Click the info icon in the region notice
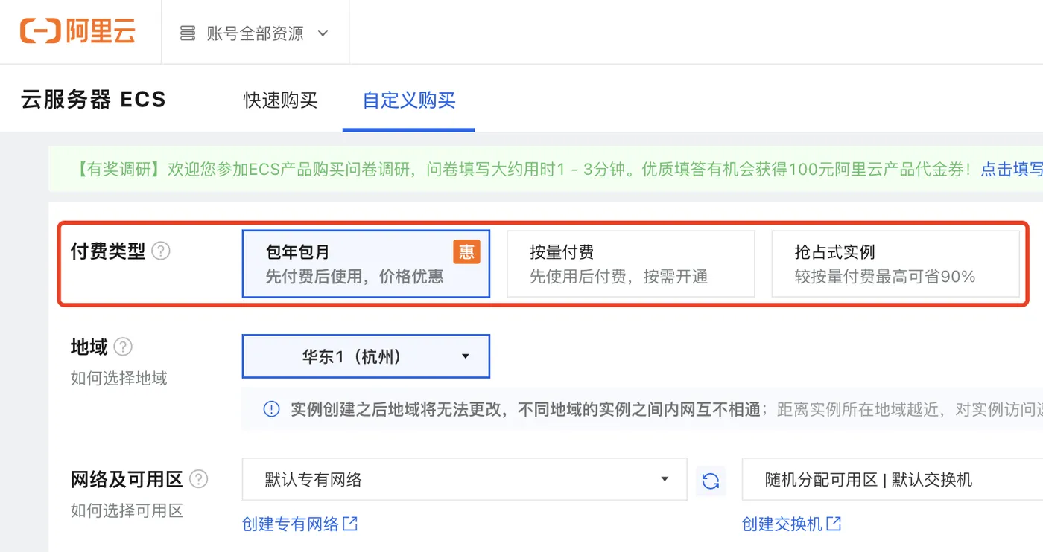The height and width of the screenshot is (552, 1043). click(270, 408)
